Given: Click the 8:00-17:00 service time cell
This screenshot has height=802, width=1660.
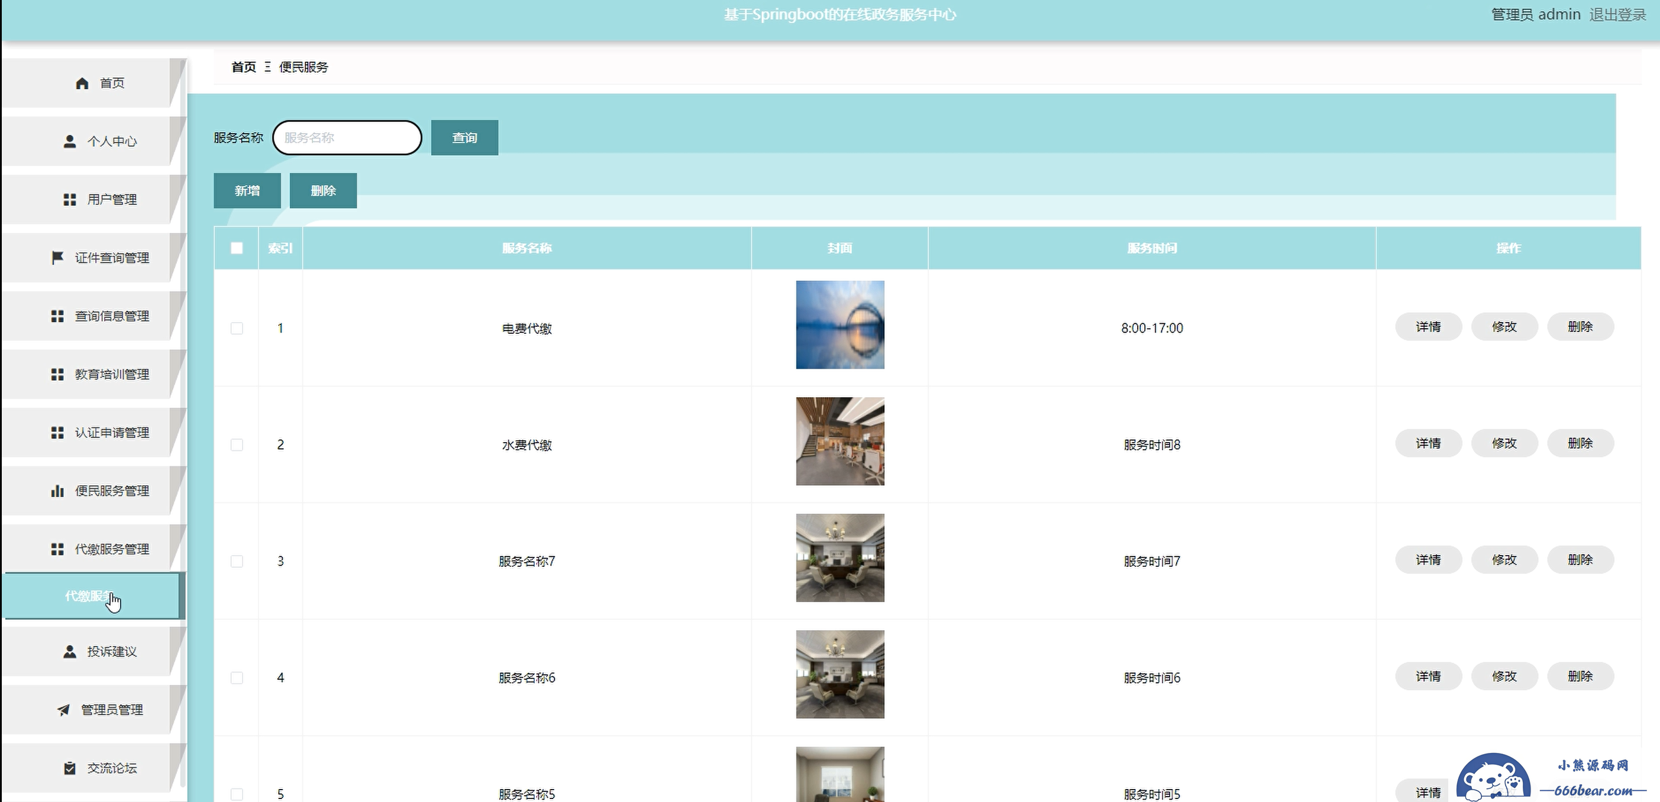Looking at the screenshot, I should 1152,328.
